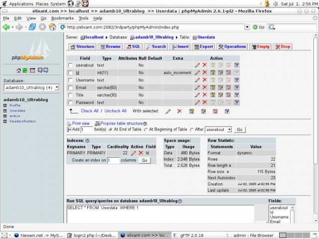
Task: Click the unique icon on Title row
Action: tap(228, 95)
